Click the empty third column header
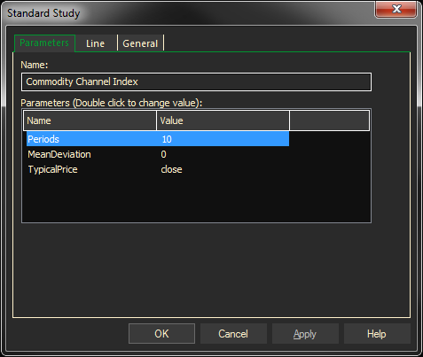423x357 pixels. click(x=330, y=120)
